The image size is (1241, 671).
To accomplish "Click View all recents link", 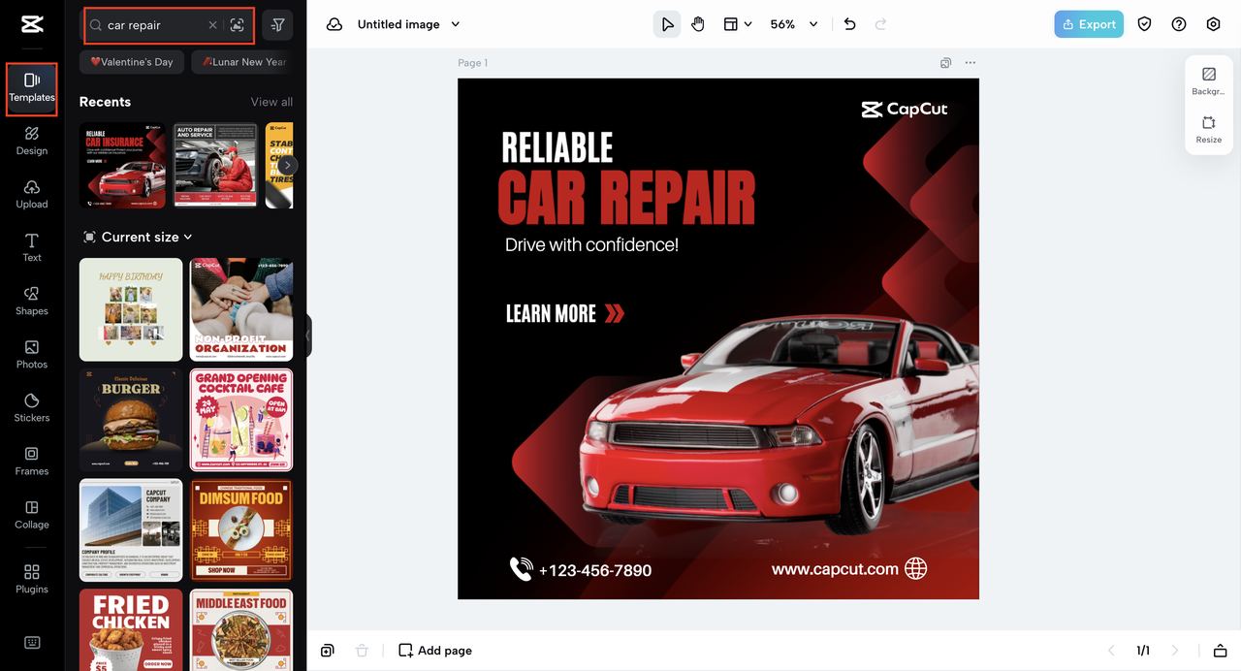I will (x=271, y=102).
